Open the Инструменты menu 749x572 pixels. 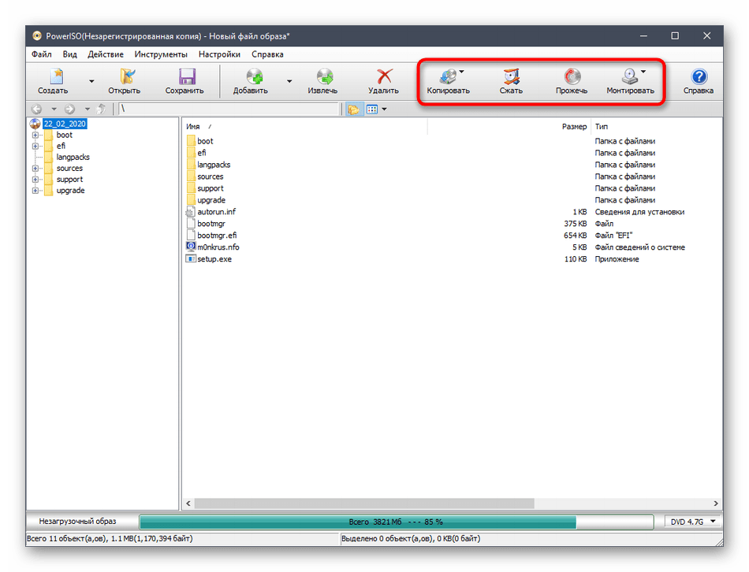click(161, 54)
